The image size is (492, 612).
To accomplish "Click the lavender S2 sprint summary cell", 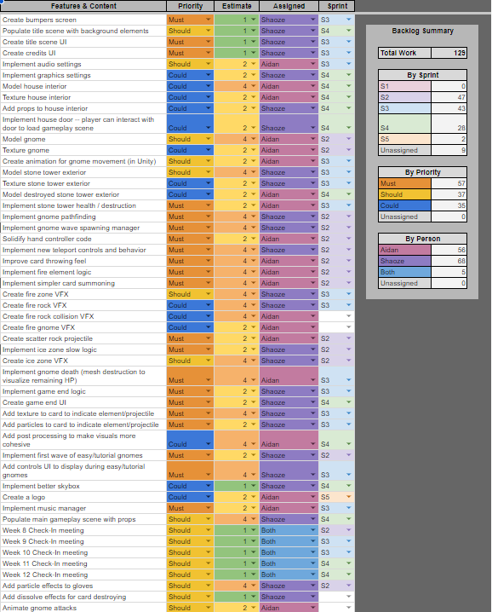I will pos(404,97).
